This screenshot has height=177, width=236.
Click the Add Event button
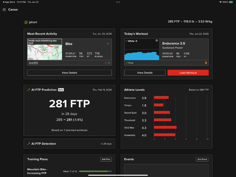[202, 159]
